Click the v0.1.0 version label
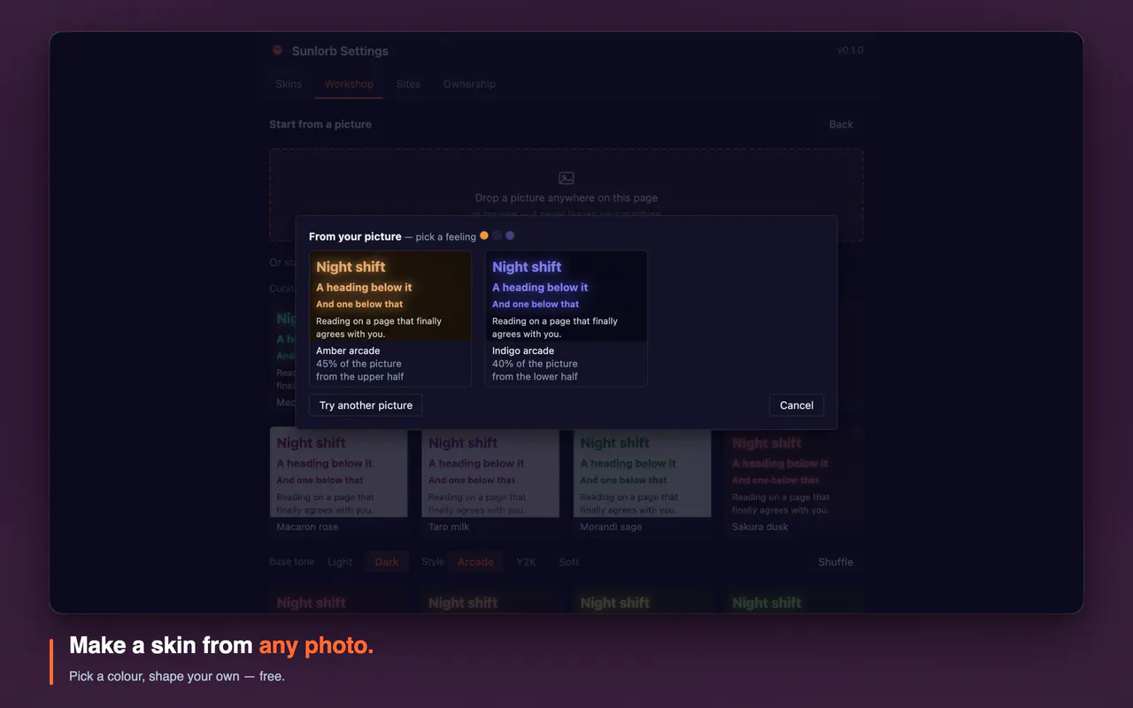Screen dimensions: 1133x708 pos(851,50)
